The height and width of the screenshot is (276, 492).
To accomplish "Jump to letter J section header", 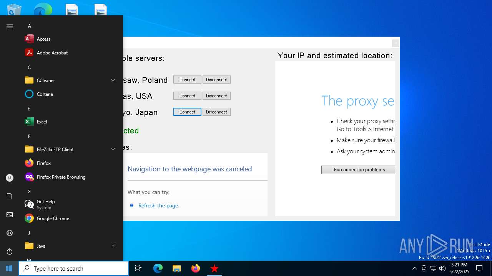I will pyautogui.click(x=29, y=233).
